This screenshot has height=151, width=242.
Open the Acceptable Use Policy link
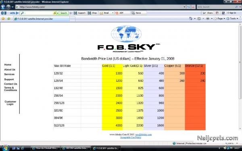(131, 137)
